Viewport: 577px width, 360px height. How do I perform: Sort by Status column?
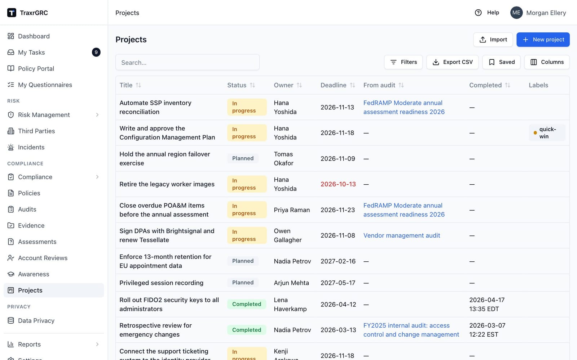241,85
